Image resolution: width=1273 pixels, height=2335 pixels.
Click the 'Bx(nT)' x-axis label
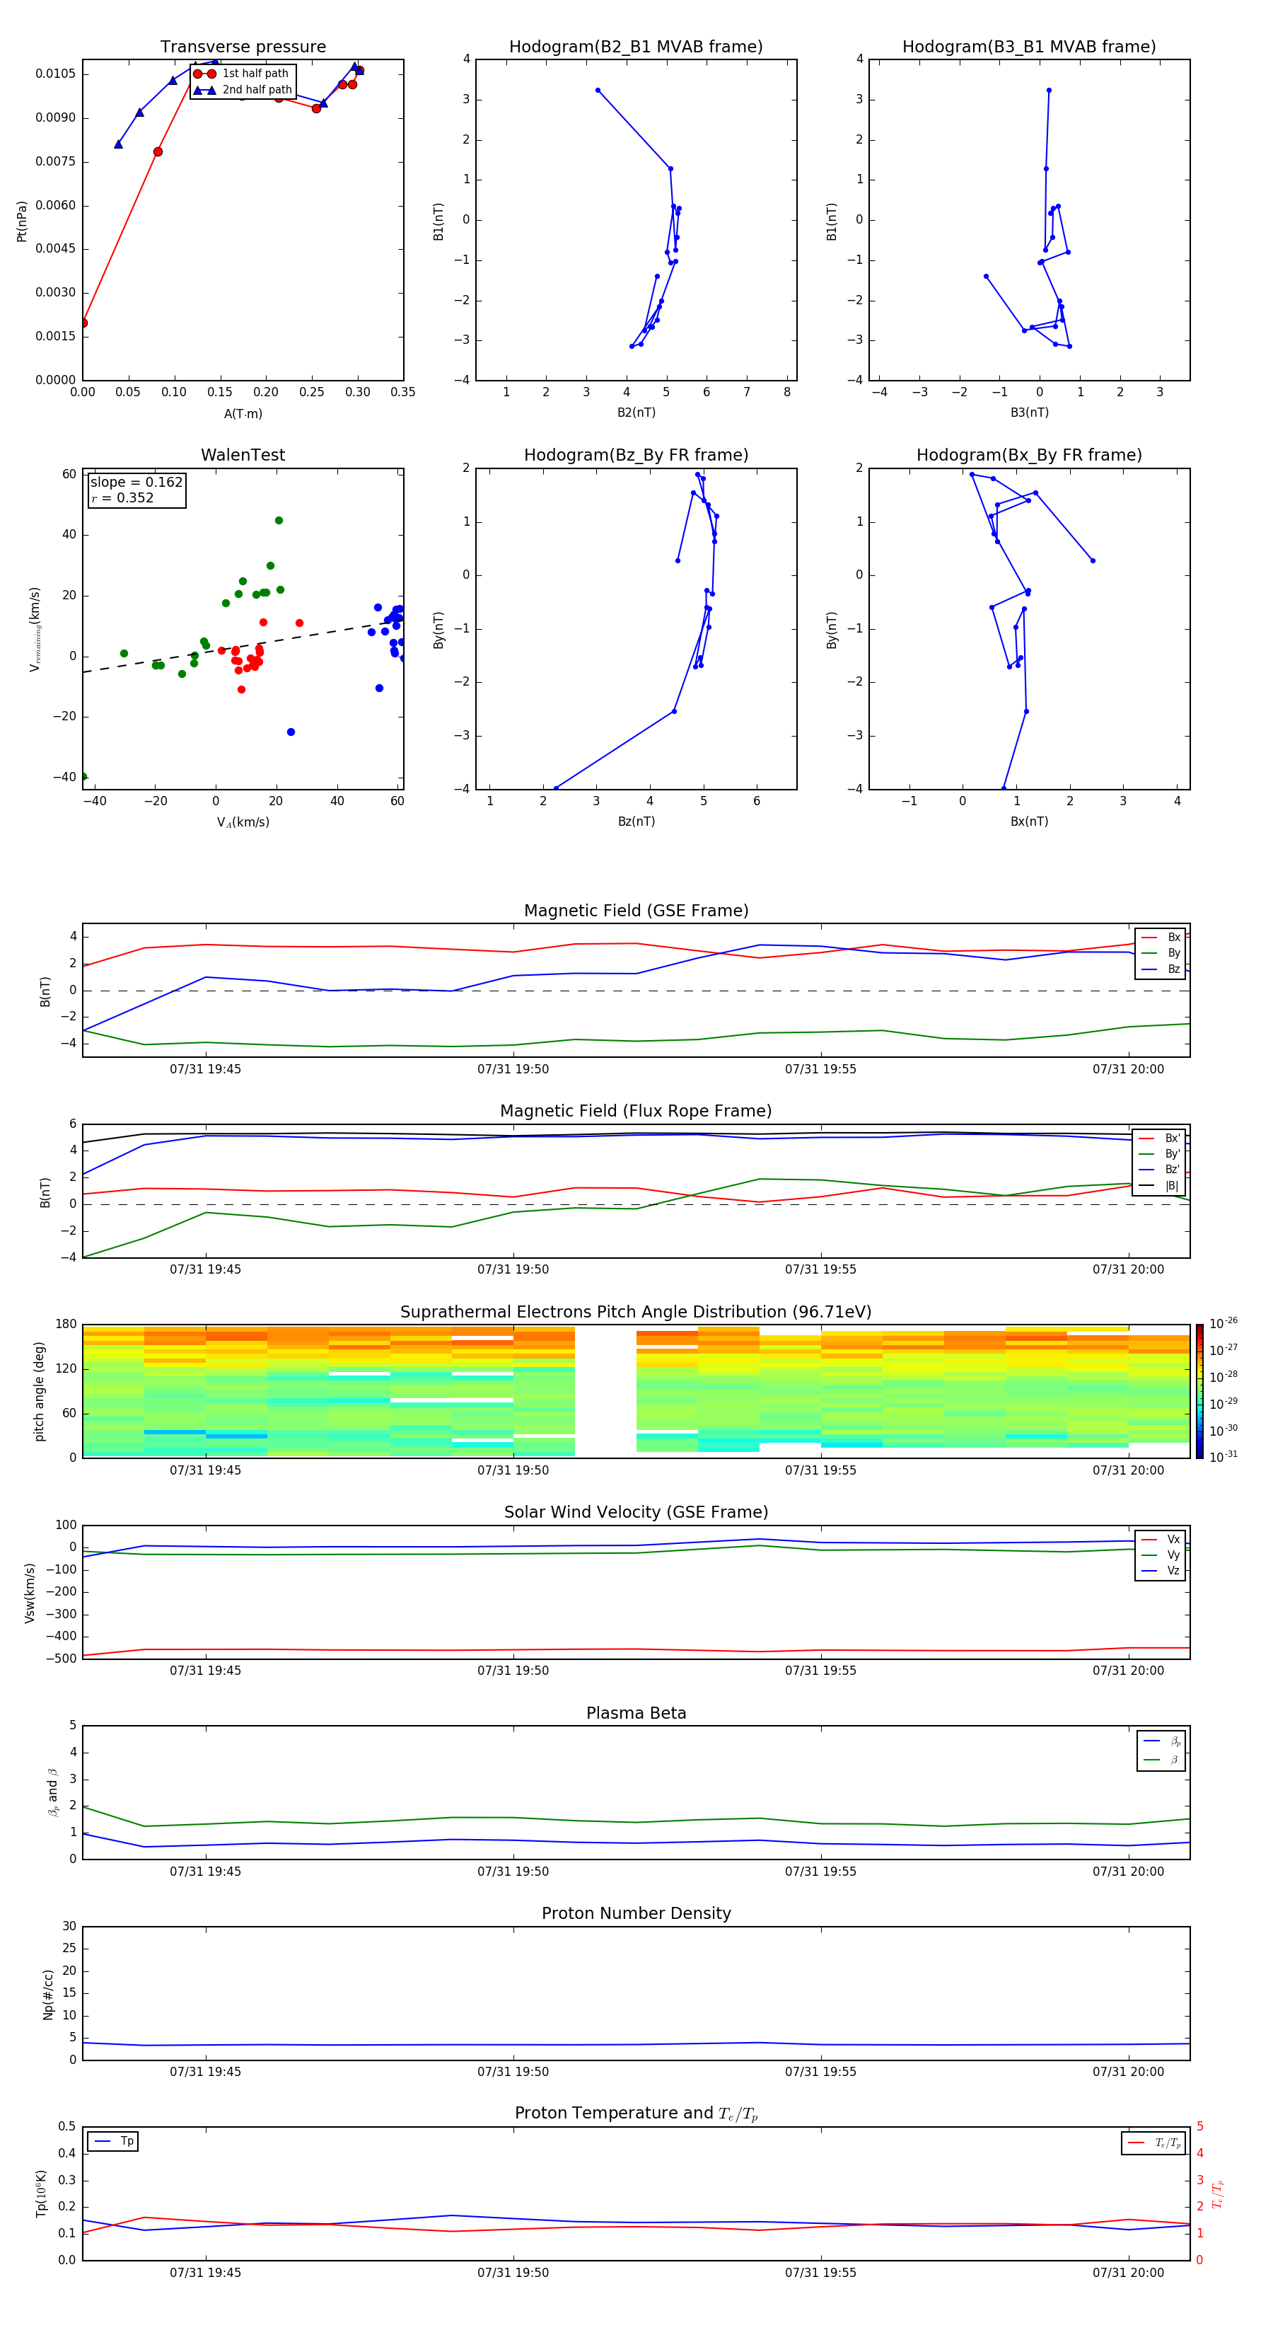[1029, 821]
